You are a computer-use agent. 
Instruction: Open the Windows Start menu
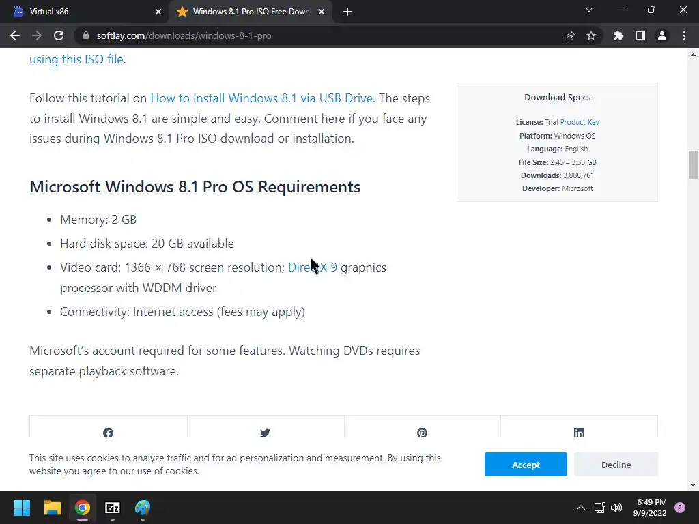22,508
